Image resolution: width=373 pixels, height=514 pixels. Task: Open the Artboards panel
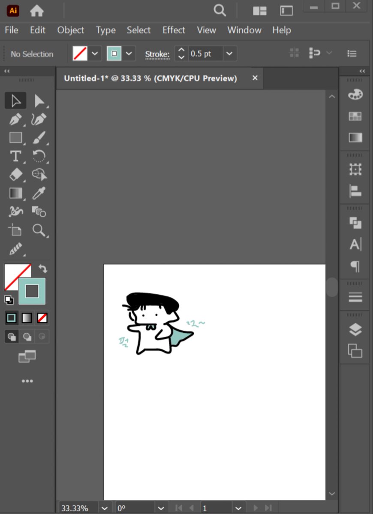point(355,351)
